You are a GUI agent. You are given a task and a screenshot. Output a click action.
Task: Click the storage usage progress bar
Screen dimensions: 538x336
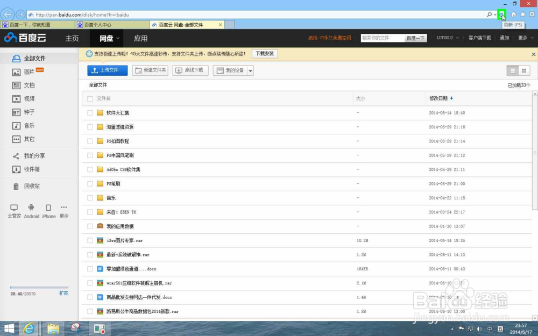(39, 287)
